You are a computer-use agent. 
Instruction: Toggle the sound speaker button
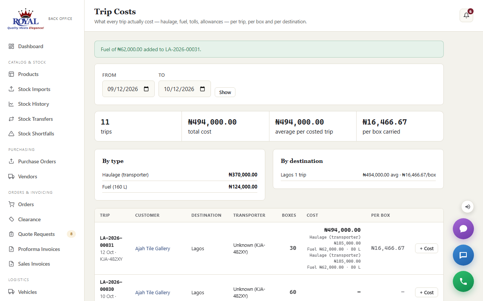[x=468, y=207]
